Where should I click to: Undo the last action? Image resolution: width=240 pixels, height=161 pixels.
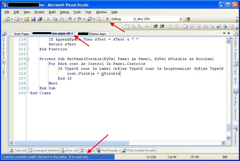70,19
